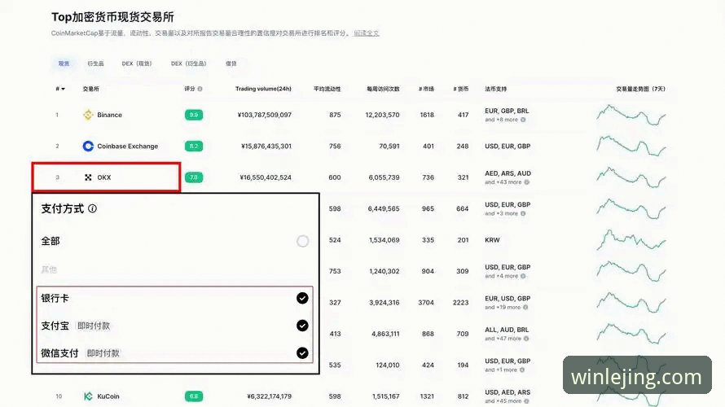
Task: Click the info icon beside 评分 header
Action: (200, 89)
